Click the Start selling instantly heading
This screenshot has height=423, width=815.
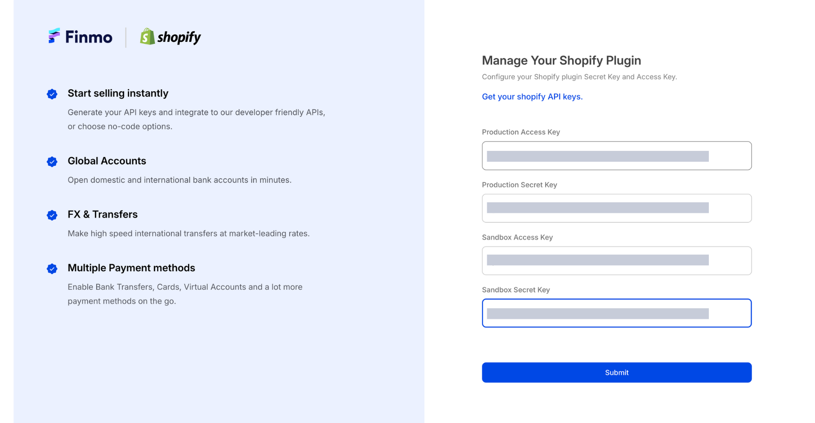point(118,93)
